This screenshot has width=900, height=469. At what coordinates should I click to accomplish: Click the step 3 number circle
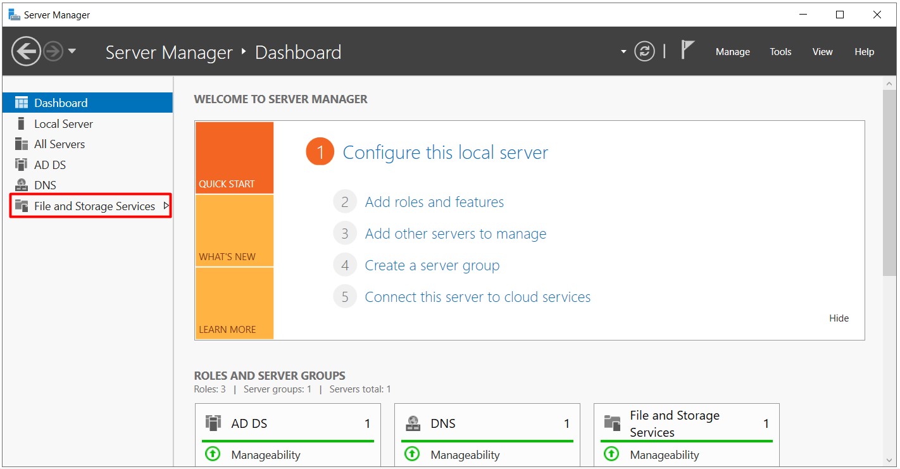click(345, 234)
